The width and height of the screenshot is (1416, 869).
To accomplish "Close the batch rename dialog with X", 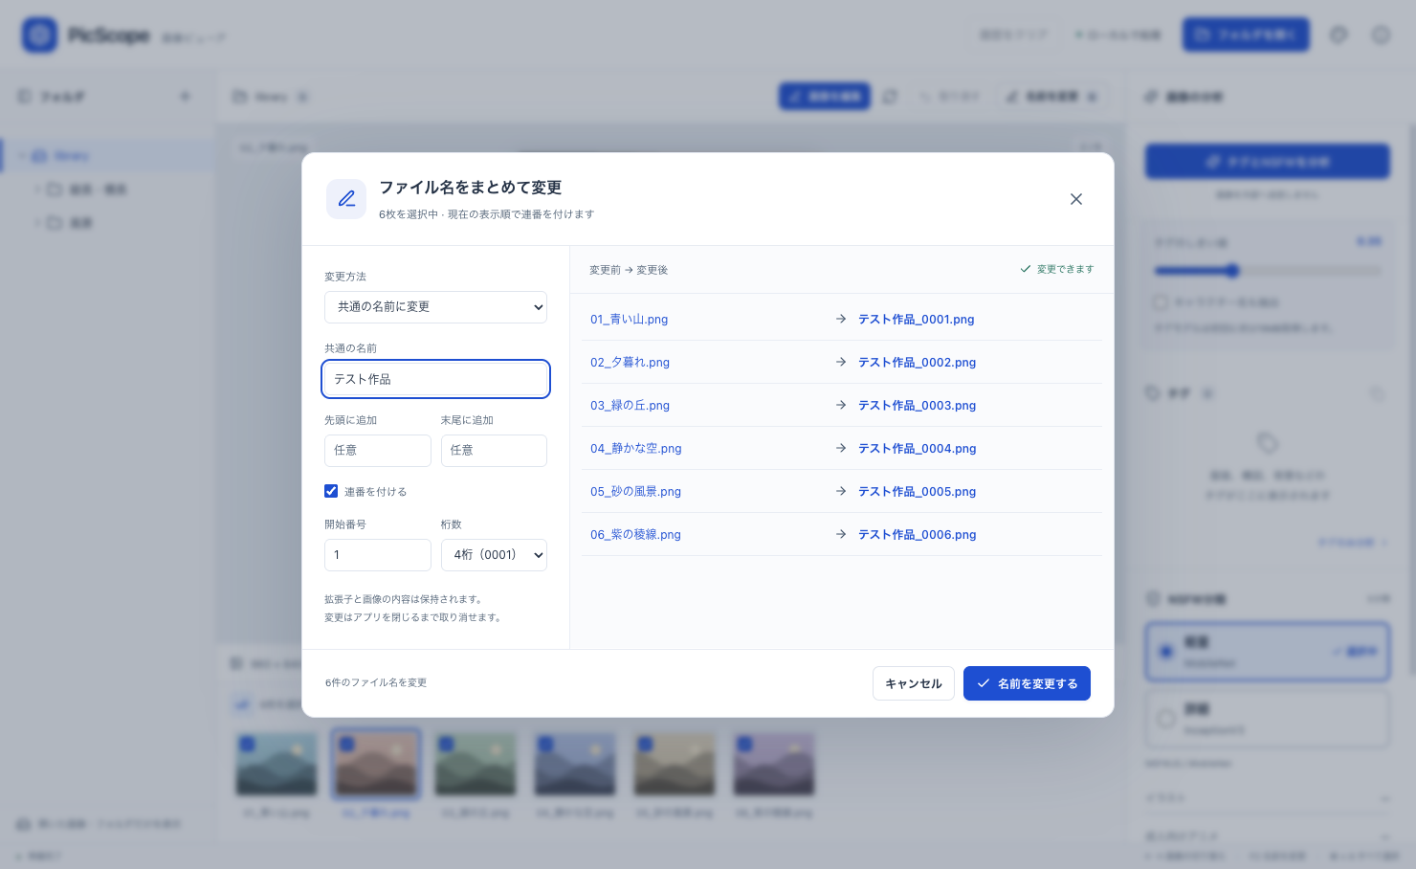I will [x=1076, y=199].
